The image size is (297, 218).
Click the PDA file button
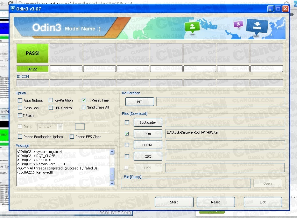click(x=148, y=134)
